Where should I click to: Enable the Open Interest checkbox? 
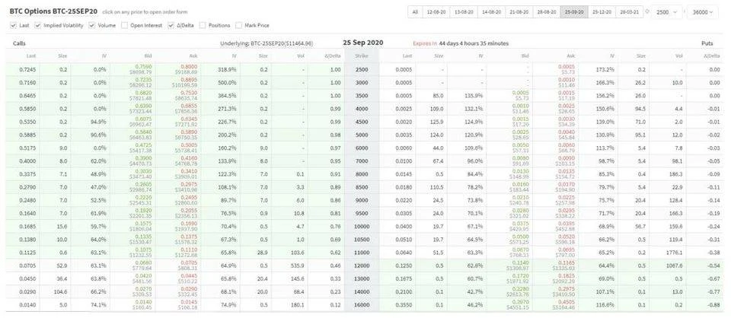tap(125, 25)
